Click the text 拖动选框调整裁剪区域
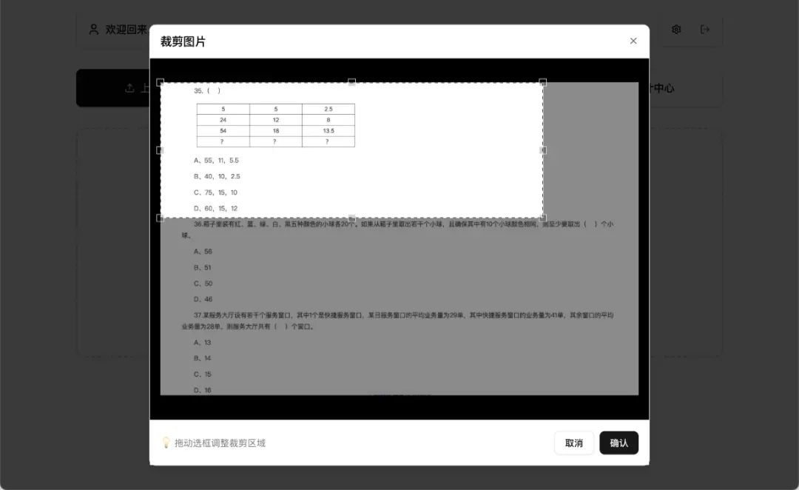The image size is (799, 490). click(x=220, y=443)
